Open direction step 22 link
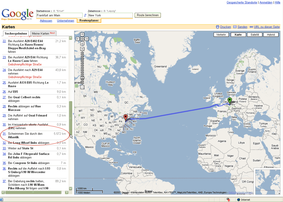Screen dimensions: 283x202 tap(4, 41)
